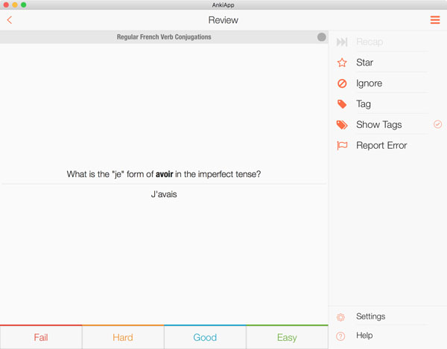The width and height of the screenshot is (447, 349).
Task: Toggle the hamburger menu icon
Action: pos(435,20)
